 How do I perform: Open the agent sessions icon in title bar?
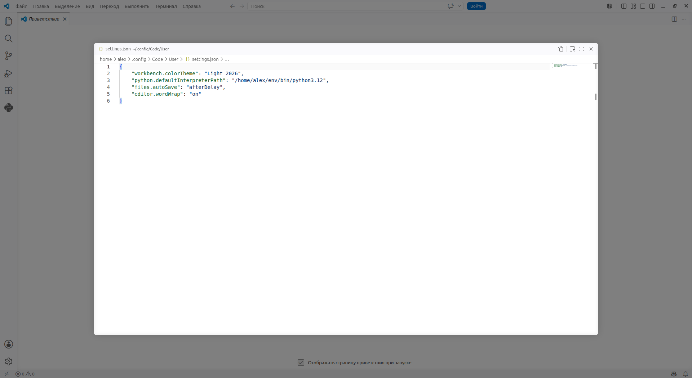(609, 6)
